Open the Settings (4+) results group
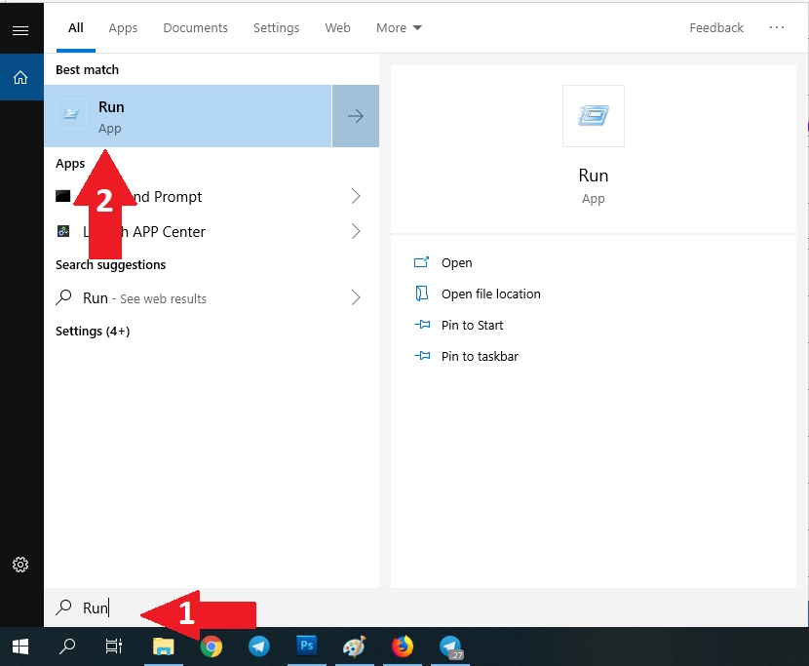 pyautogui.click(x=93, y=331)
